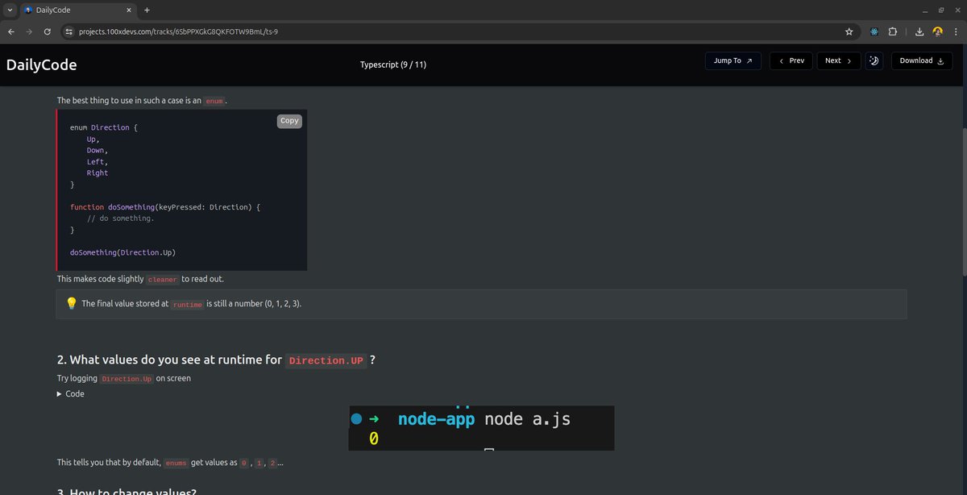Select the DailyCode browser tab

tap(77, 10)
